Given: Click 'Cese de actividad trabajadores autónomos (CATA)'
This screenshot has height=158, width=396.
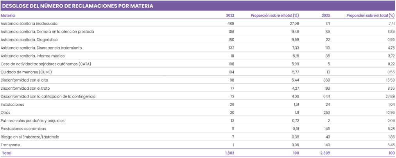Looking at the screenshot, I should [x=46, y=64].
